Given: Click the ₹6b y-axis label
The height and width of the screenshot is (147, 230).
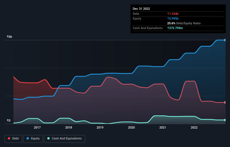Looking at the screenshot, I should pos(10,37).
